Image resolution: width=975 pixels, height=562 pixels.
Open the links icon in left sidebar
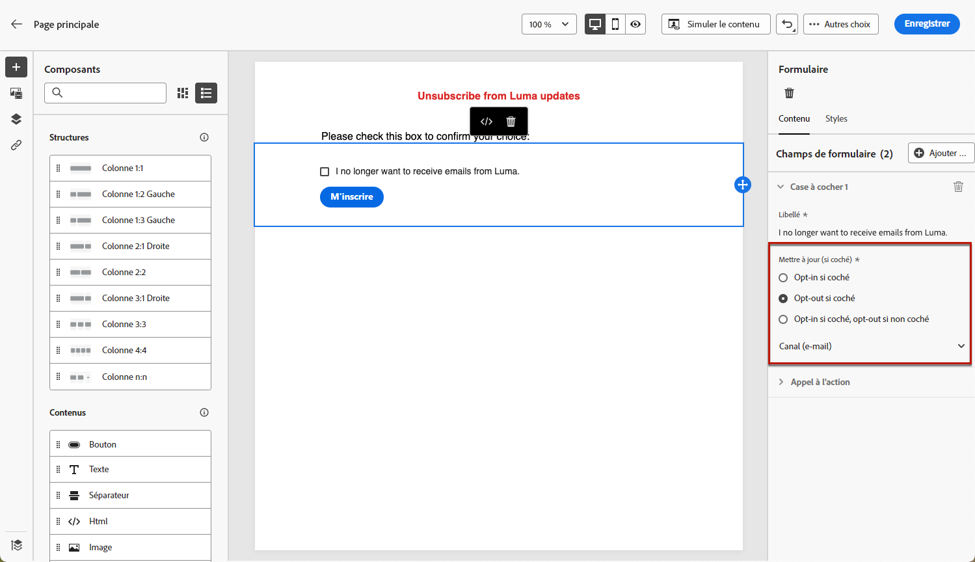[x=16, y=145]
